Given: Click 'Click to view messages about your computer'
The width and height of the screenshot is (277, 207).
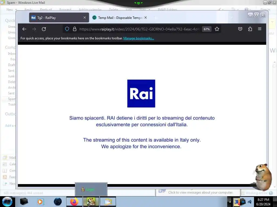Looking at the screenshot, I should pos(200,192).
